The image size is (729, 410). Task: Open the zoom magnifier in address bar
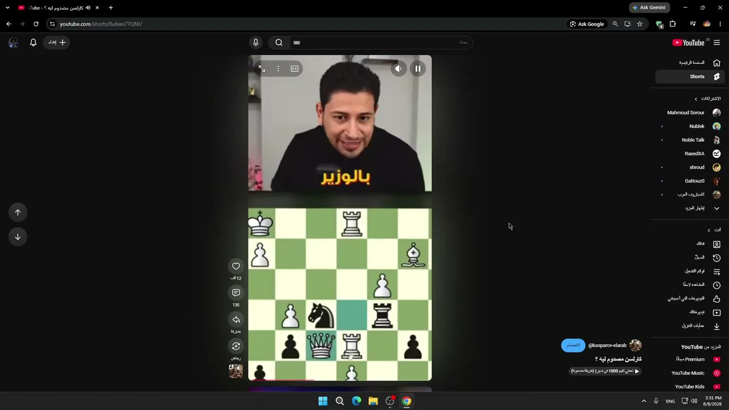(x=615, y=24)
